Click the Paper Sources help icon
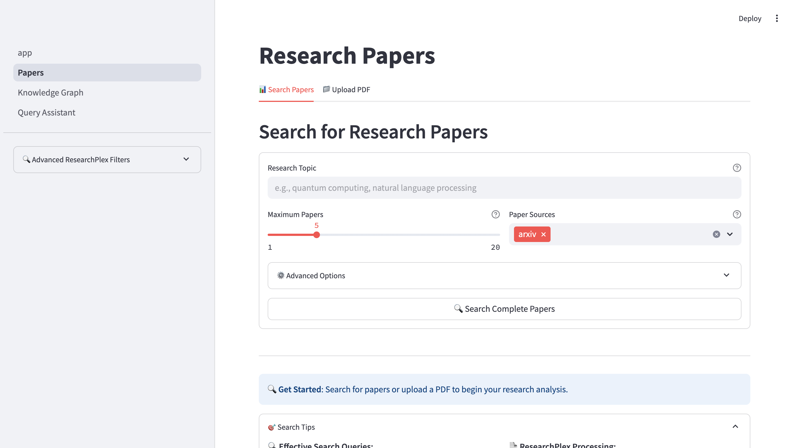Image resolution: width=798 pixels, height=448 pixels. point(737,214)
